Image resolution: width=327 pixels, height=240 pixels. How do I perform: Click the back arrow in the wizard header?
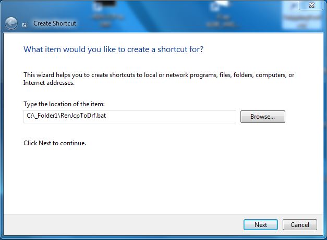coord(11,23)
